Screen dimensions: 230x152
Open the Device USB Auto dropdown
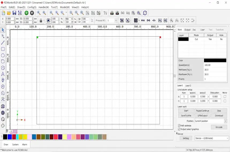tap(227, 138)
